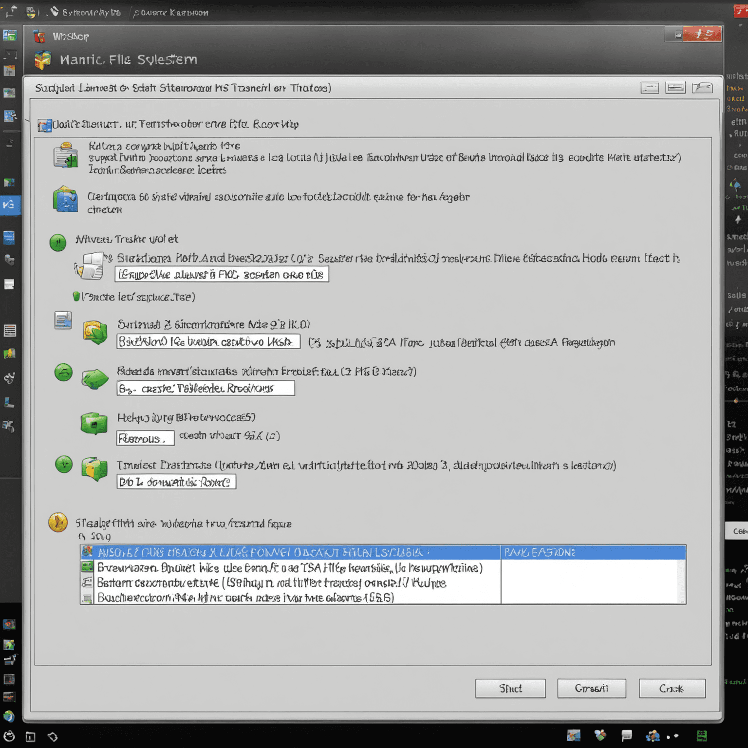Select the green box icon beside Helquo iyrg
The width and height of the screenshot is (748, 748).
[94, 423]
